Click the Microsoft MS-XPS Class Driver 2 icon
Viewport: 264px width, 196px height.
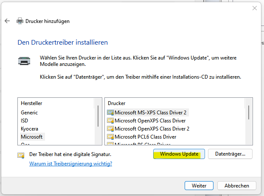tap(110, 113)
